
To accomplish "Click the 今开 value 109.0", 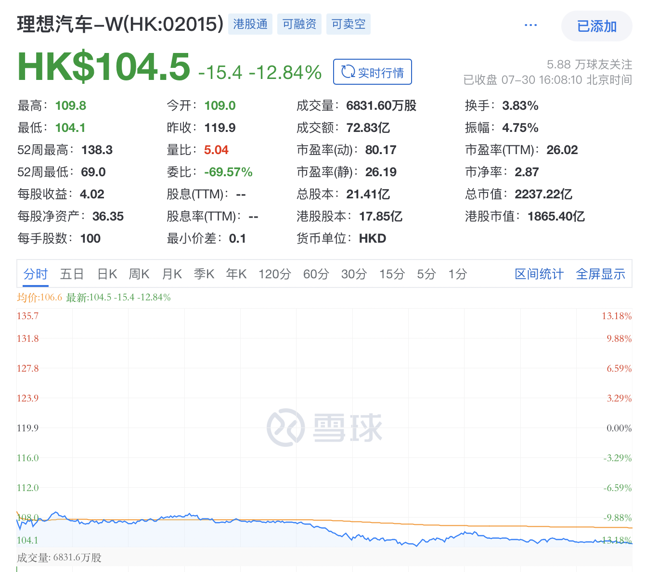I will [220, 105].
